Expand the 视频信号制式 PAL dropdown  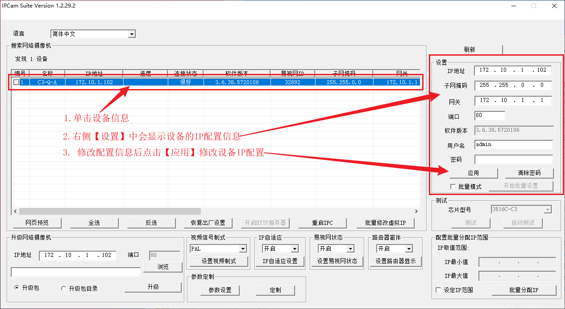pyautogui.click(x=219, y=248)
